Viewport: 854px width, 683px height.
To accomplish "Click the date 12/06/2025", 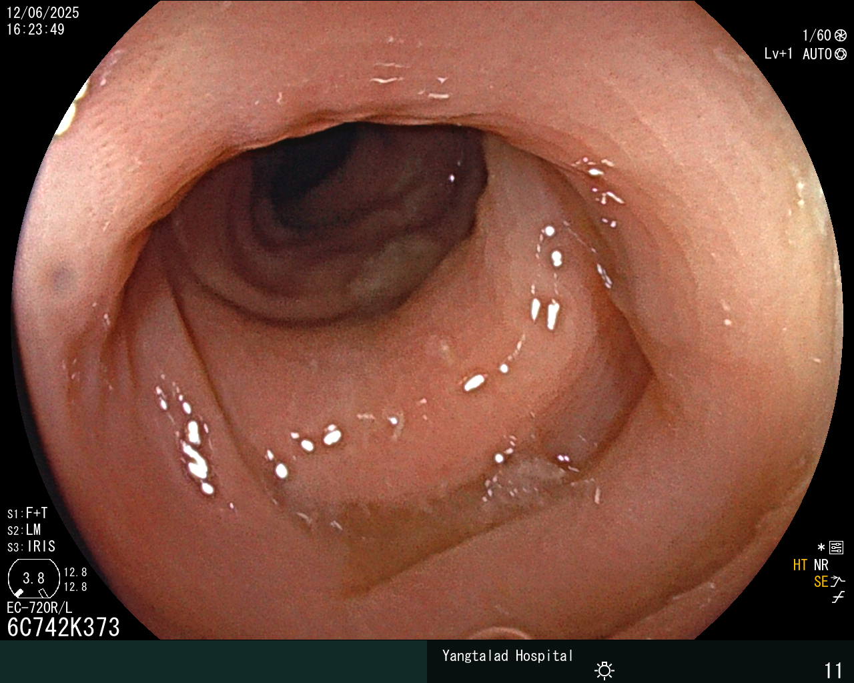I will (x=43, y=13).
